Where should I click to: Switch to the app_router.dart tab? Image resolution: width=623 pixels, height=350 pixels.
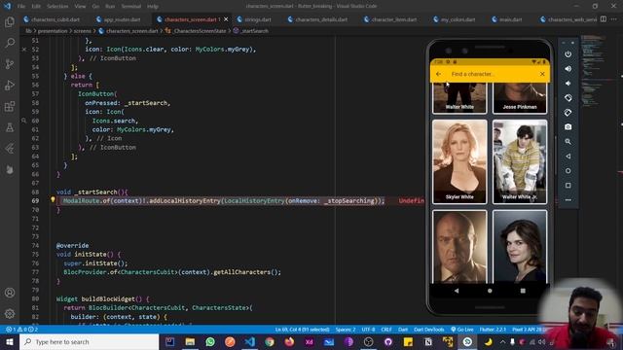coord(122,19)
